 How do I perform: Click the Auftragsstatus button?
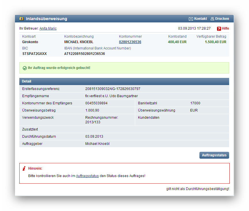(214, 155)
